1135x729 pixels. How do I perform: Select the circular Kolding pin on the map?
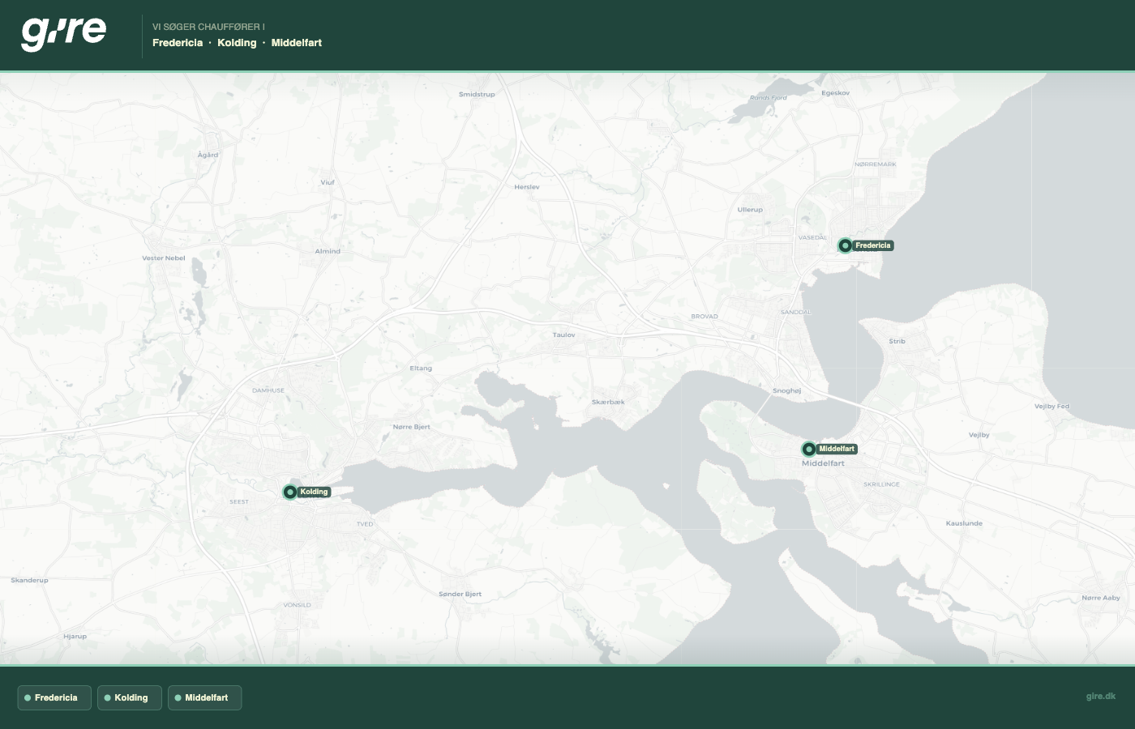click(289, 492)
